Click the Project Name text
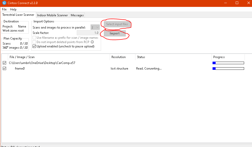Viewport: 252px width, 147px height. [14, 26]
